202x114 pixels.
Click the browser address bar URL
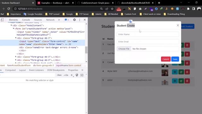click(x=30, y=9)
